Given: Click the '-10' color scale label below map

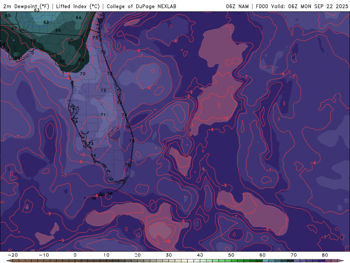Looking at the screenshot, I should pos(44,255).
